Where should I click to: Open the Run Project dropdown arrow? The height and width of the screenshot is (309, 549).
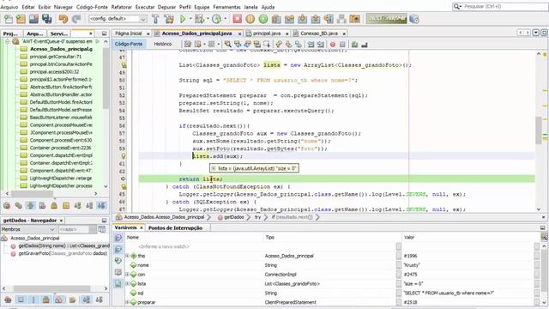(190, 19)
